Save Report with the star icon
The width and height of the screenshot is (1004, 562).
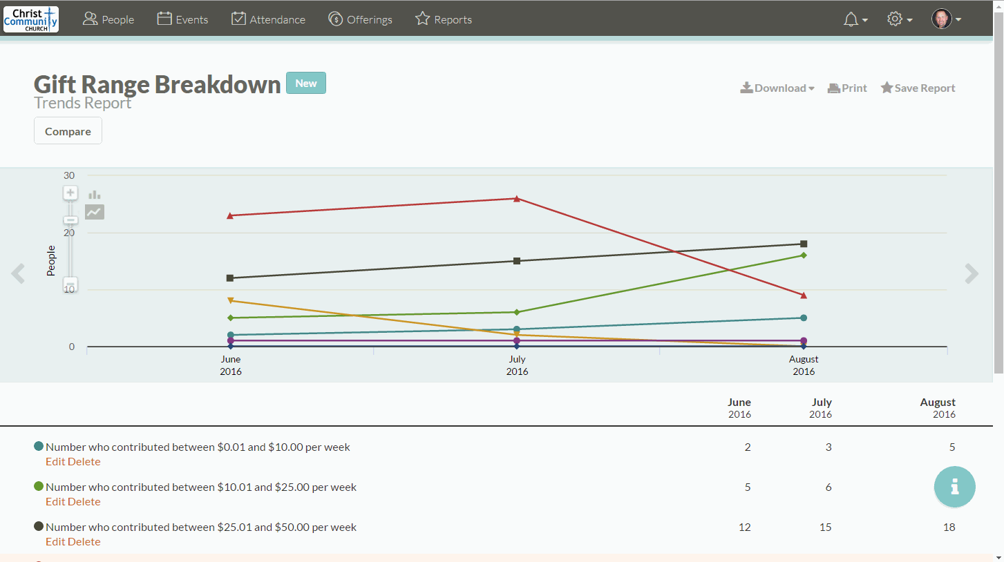(x=918, y=88)
